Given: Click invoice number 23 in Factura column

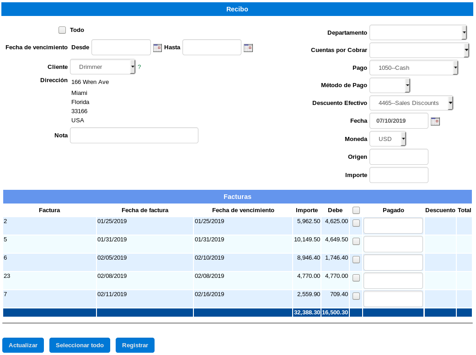Looking at the screenshot, I should 7,276.
